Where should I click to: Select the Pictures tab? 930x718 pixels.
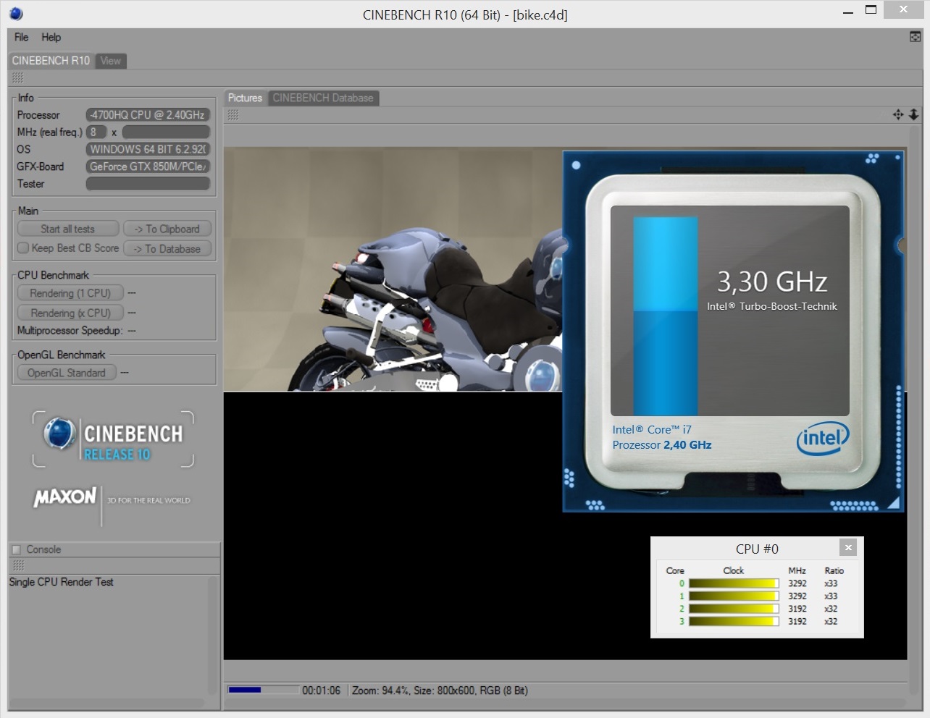point(245,98)
